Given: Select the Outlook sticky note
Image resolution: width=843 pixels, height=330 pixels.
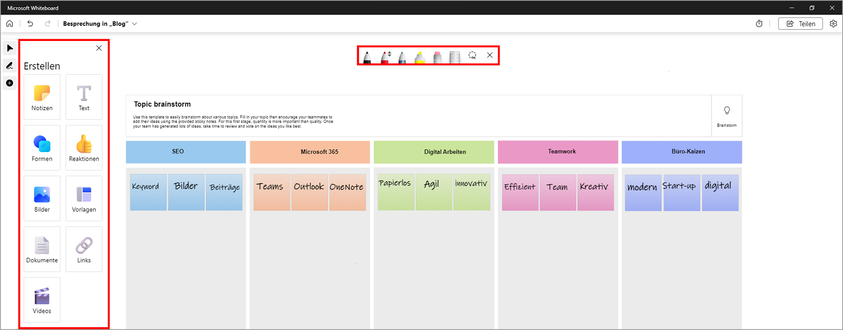Looking at the screenshot, I should click(x=310, y=192).
